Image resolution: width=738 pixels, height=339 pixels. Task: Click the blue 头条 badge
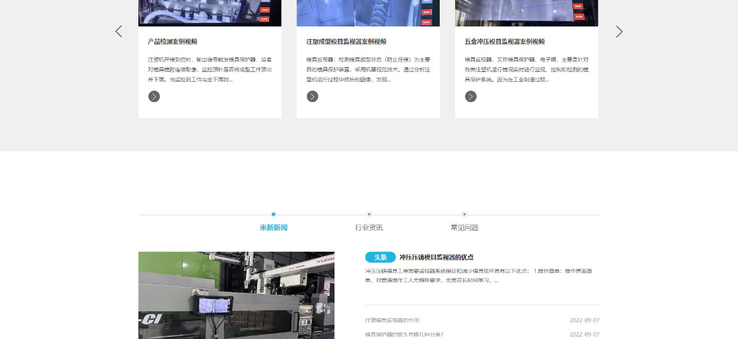[380, 257]
